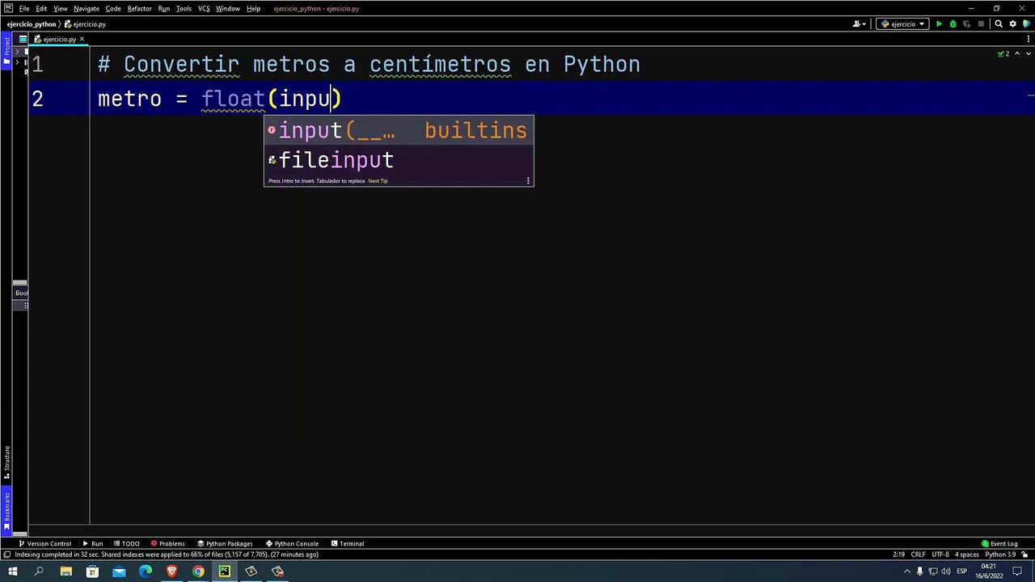Open the Tools menu
Screen dimensions: 1035x582
[x=184, y=9]
